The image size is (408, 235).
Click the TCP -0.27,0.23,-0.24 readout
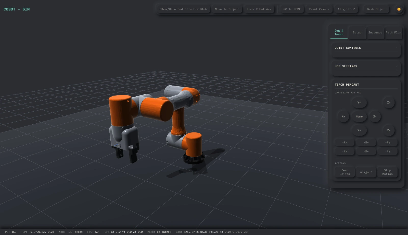coord(37,232)
